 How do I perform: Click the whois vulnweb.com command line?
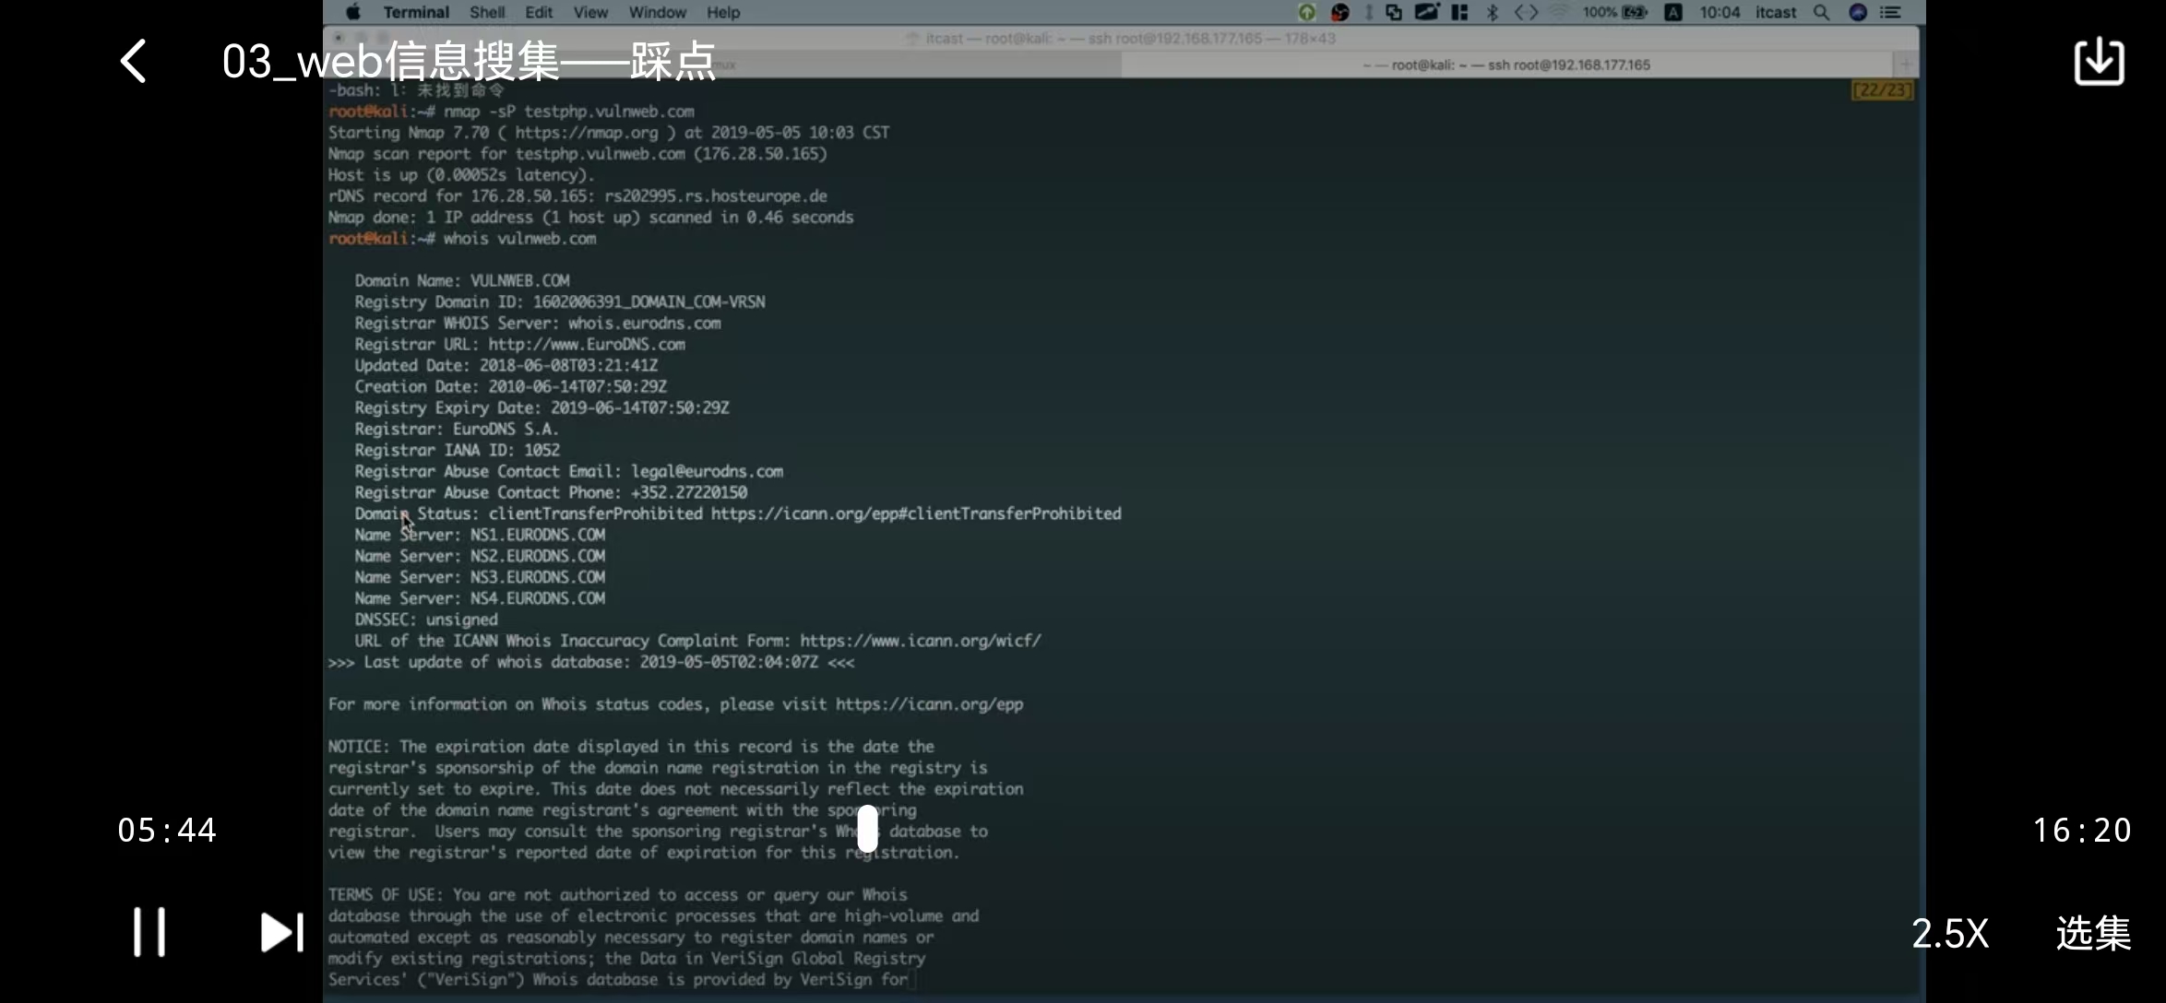519,239
